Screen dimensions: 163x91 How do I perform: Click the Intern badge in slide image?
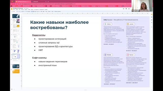click(108, 24)
